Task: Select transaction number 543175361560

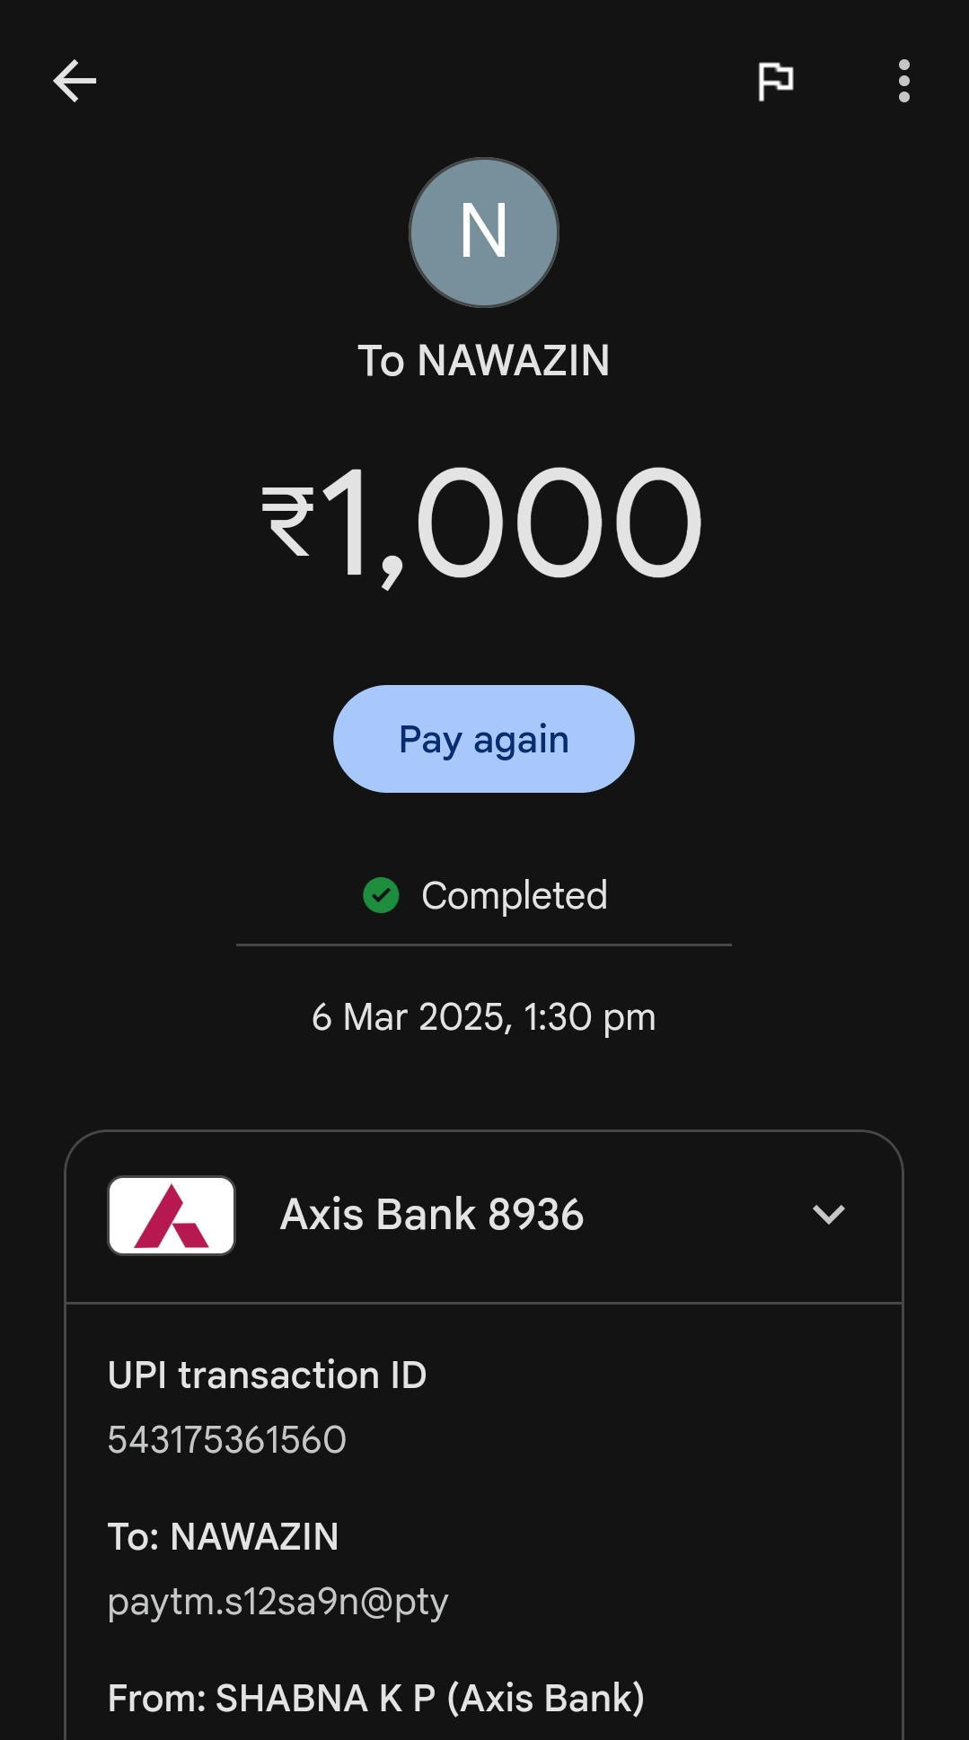Action: tap(227, 1440)
